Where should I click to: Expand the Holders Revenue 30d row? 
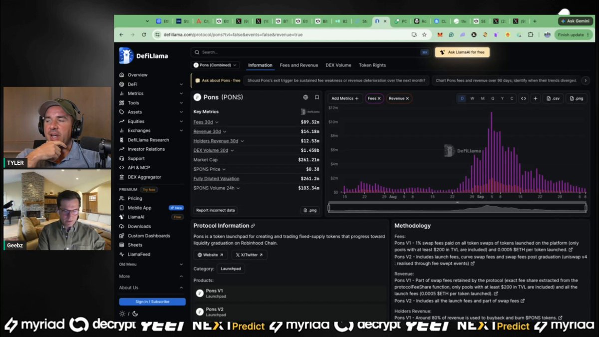(242, 141)
